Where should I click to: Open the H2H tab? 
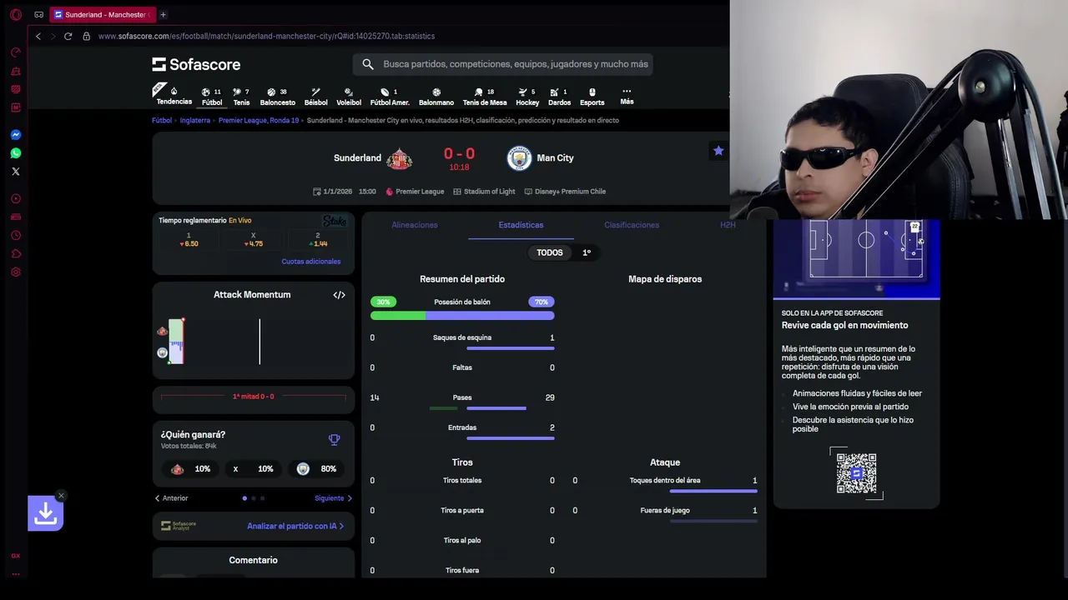(x=728, y=225)
